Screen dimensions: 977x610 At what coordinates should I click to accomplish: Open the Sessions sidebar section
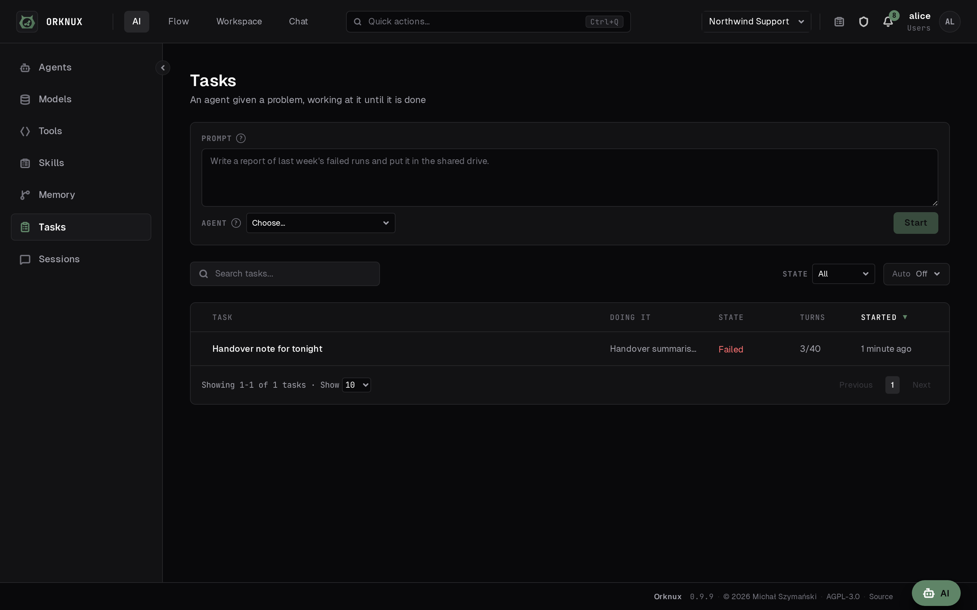pos(81,259)
